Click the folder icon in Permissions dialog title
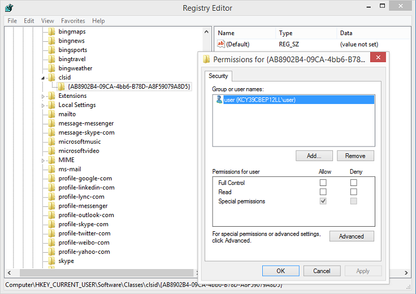 [206, 59]
